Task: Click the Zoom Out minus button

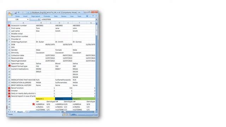Action: tap(78, 114)
